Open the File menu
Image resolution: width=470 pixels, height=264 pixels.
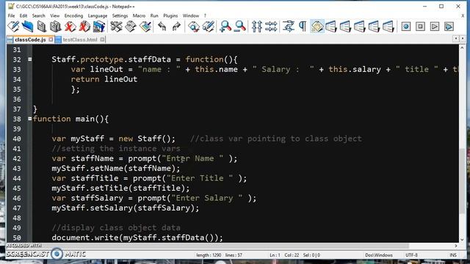pyautogui.click(x=12, y=15)
